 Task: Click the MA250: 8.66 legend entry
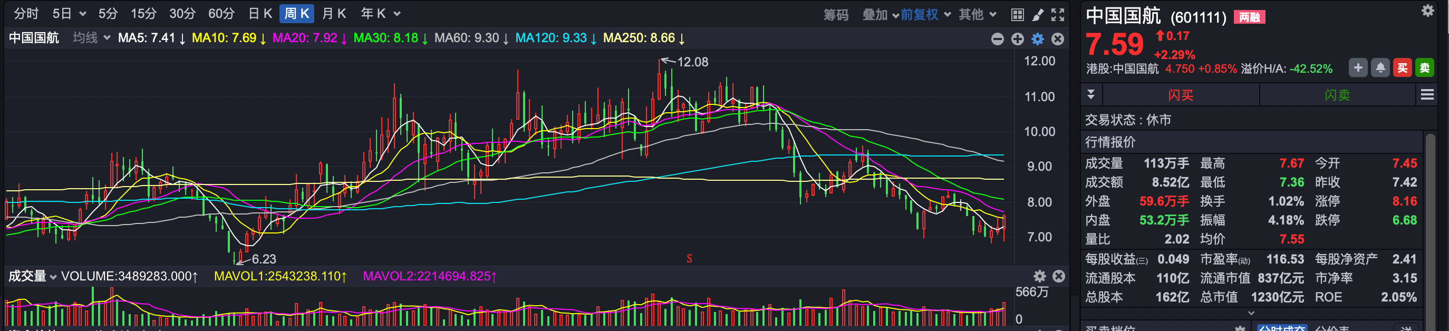point(644,37)
